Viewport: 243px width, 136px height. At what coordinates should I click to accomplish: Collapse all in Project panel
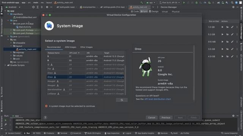click(42, 7)
